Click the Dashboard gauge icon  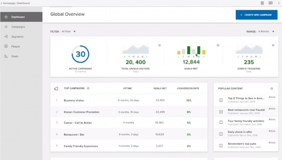[6, 17]
